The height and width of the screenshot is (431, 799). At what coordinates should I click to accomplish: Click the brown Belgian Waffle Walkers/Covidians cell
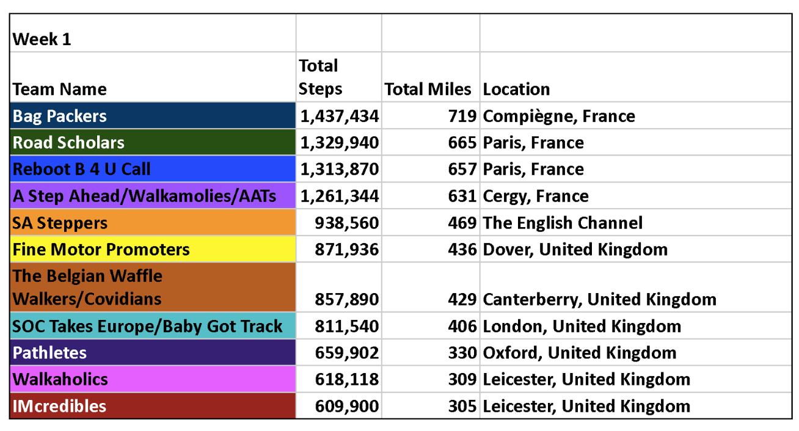tap(153, 287)
